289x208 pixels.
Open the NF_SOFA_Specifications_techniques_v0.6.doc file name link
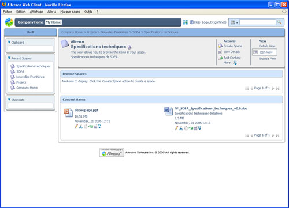pyautogui.click(x=211, y=108)
